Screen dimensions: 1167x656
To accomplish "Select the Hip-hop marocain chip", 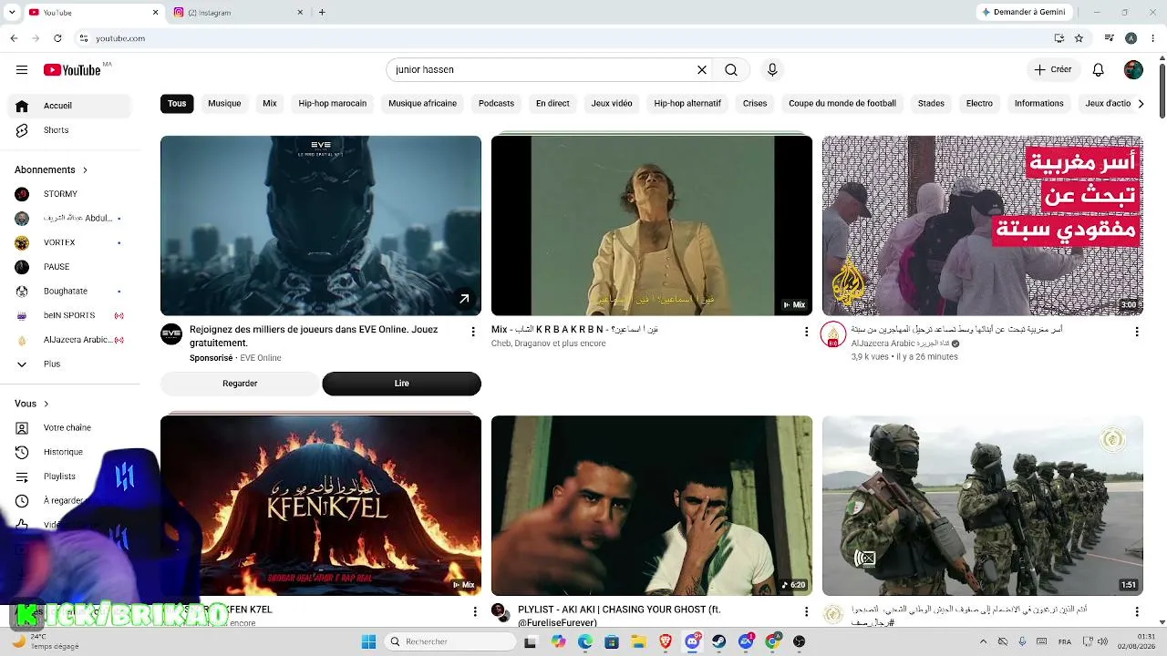I will coord(333,104).
